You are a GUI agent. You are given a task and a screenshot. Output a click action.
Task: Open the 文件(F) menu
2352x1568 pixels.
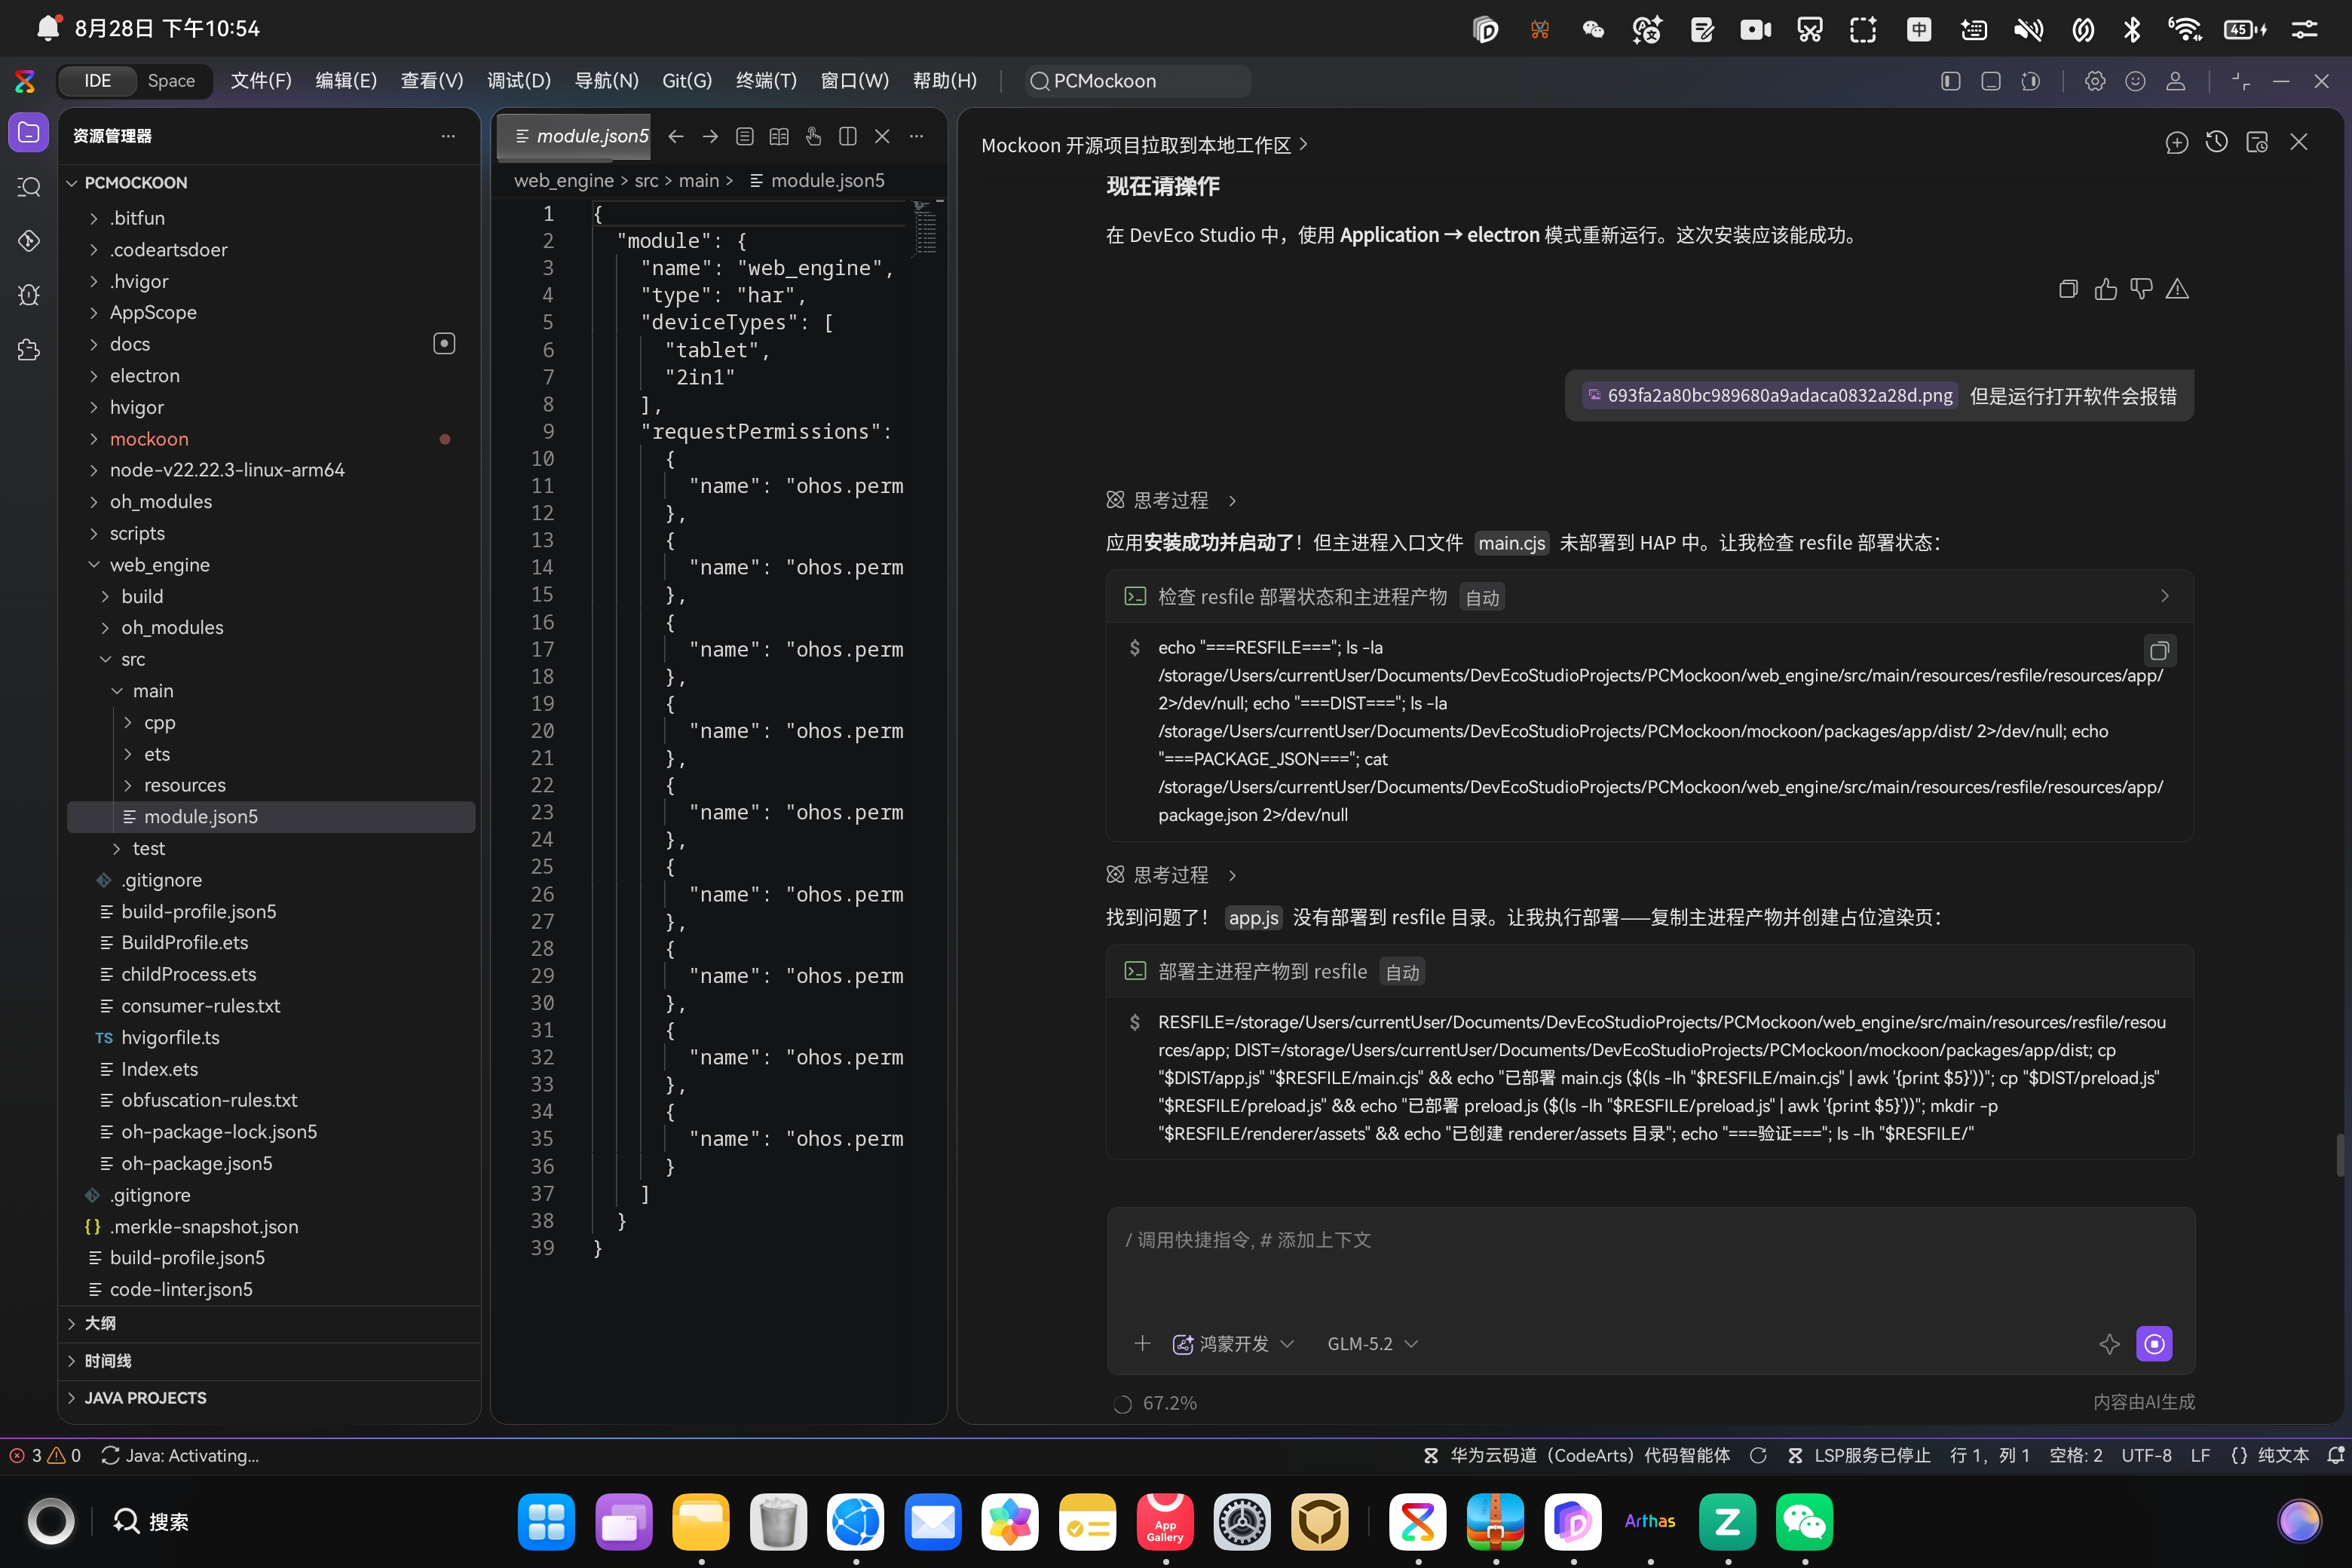[x=261, y=81]
